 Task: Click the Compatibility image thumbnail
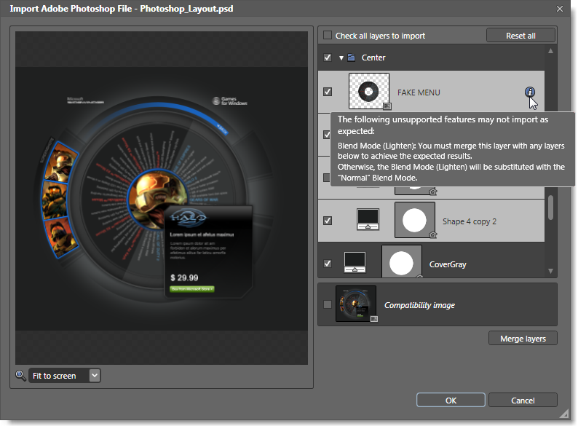(x=356, y=304)
